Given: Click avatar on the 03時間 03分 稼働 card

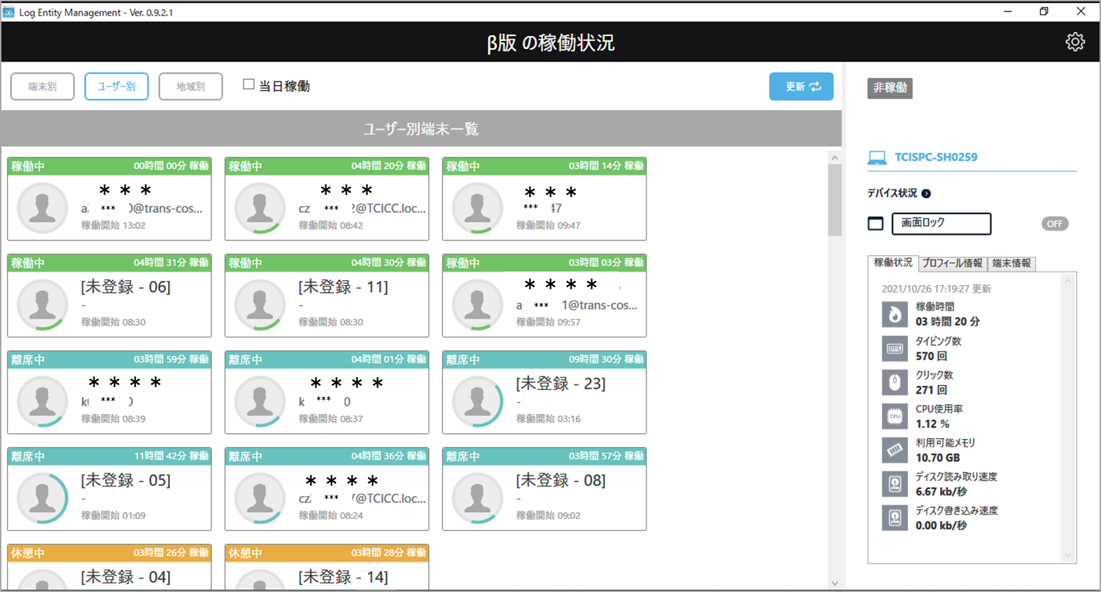Looking at the screenshot, I should (x=478, y=305).
